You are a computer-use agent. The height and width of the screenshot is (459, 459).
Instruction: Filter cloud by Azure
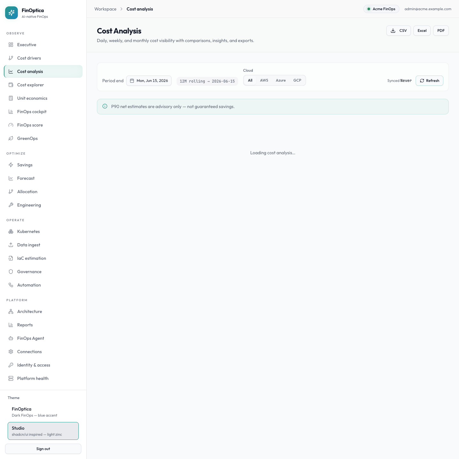click(x=281, y=80)
